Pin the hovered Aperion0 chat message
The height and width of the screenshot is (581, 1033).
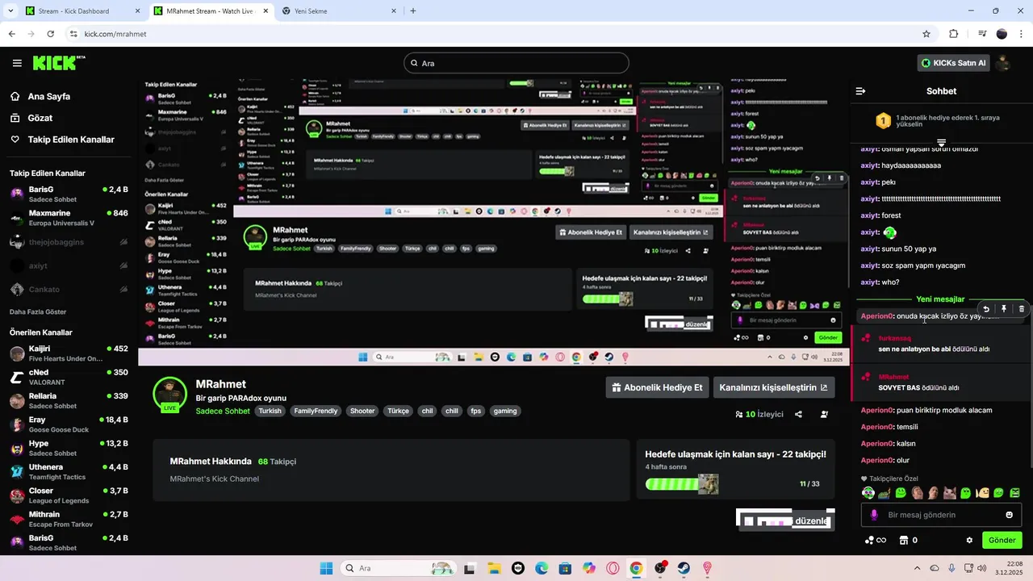[1004, 309]
